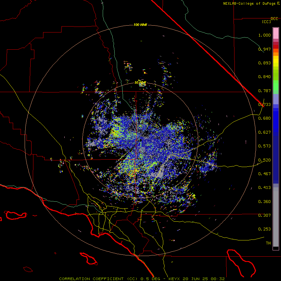Click the 100 NMI range ring label
This screenshot has height=281, width=281.
140,25
